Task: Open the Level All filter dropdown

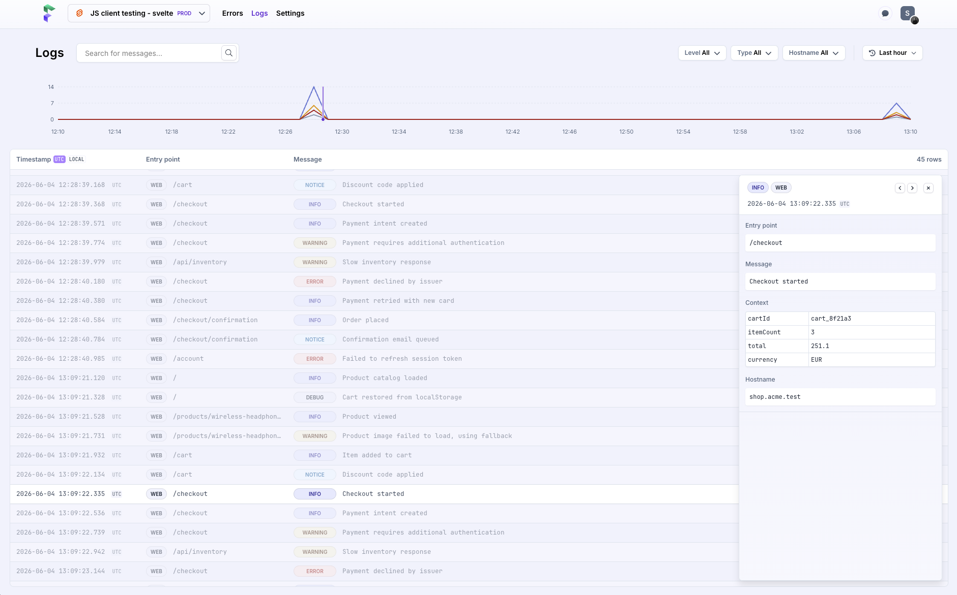Action: (702, 53)
